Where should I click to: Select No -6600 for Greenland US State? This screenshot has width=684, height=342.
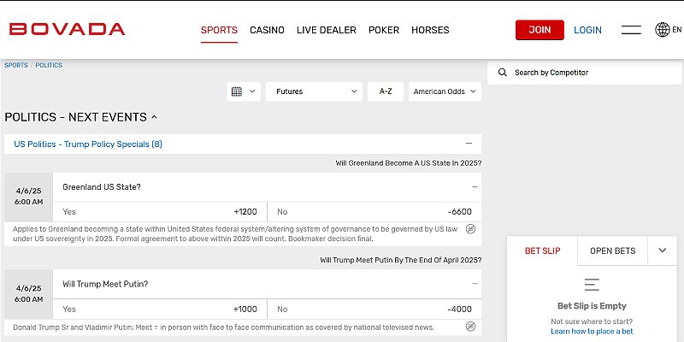(374, 212)
